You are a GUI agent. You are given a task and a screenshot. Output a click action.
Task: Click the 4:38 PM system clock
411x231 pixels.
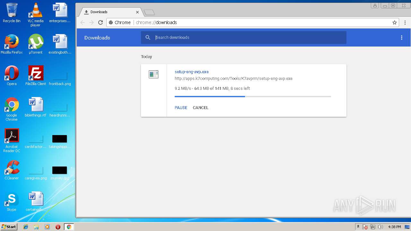pyautogui.click(x=394, y=227)
